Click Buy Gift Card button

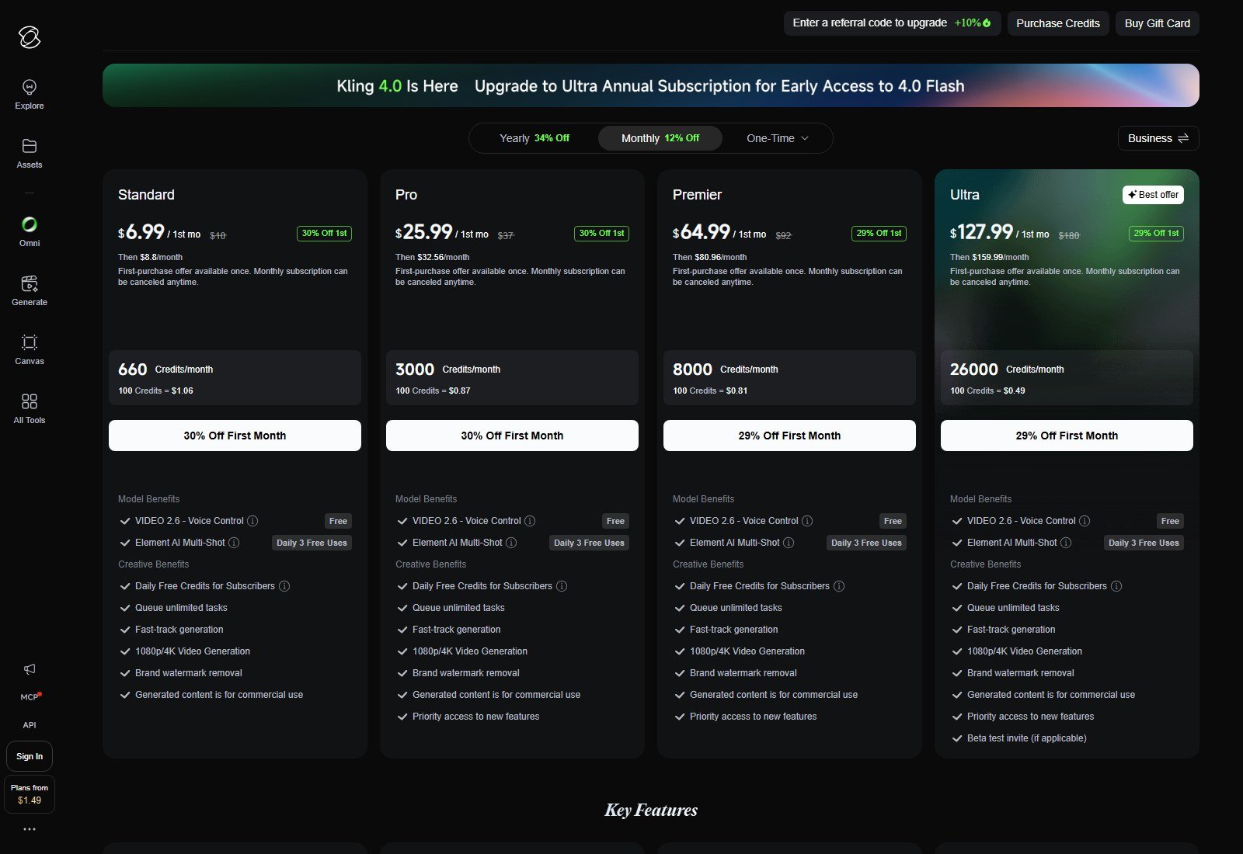click(x=1158, y=23)
